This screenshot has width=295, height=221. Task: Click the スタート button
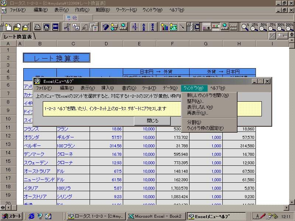(x=11, y=216)
